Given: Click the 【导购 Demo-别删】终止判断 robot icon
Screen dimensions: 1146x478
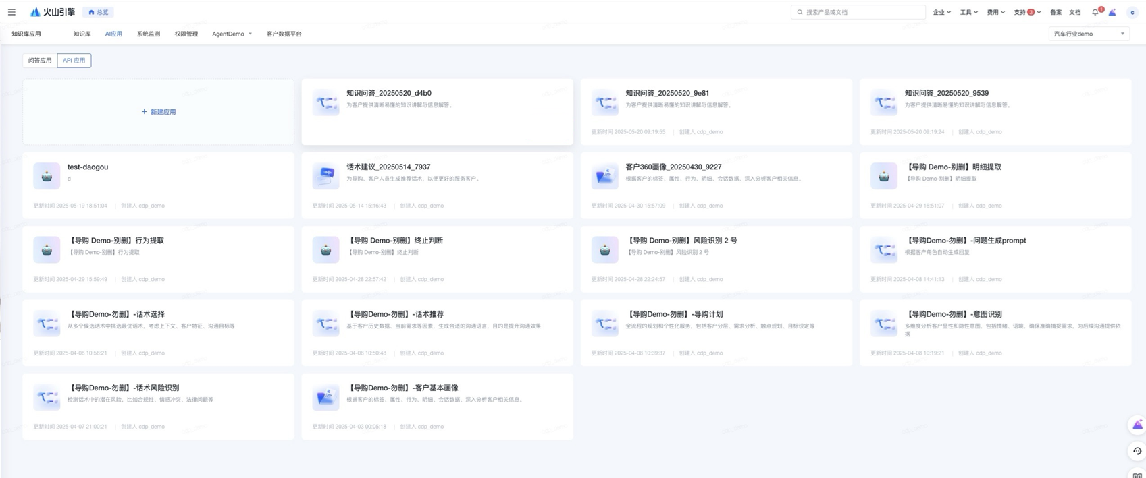Looking at the screenshot, I should (325, 249).
